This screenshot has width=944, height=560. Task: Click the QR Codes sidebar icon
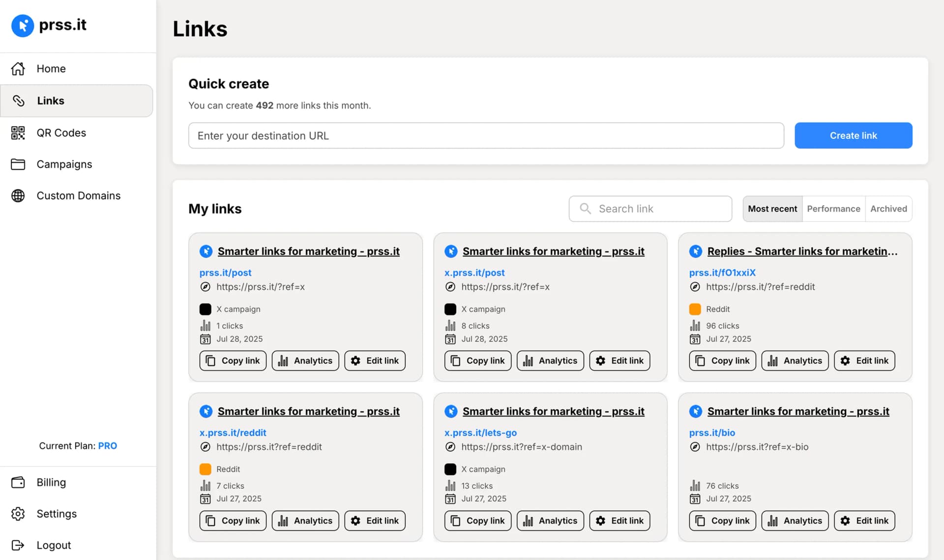pyautogui.click(x=18, y=133)
